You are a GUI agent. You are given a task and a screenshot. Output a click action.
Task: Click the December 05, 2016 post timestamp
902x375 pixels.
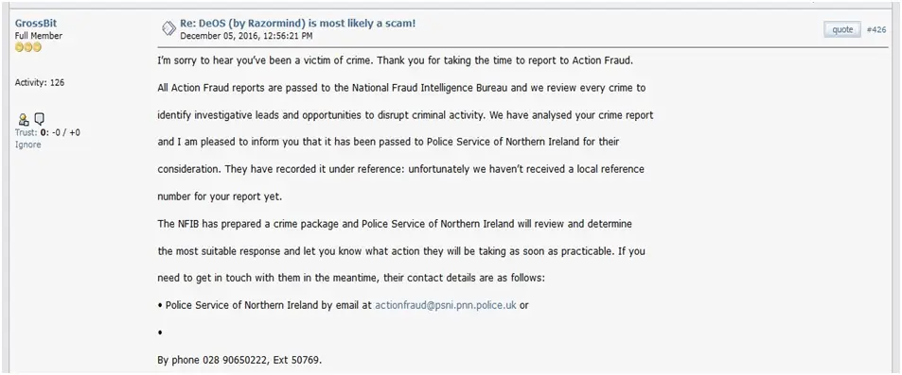[246, 36]
